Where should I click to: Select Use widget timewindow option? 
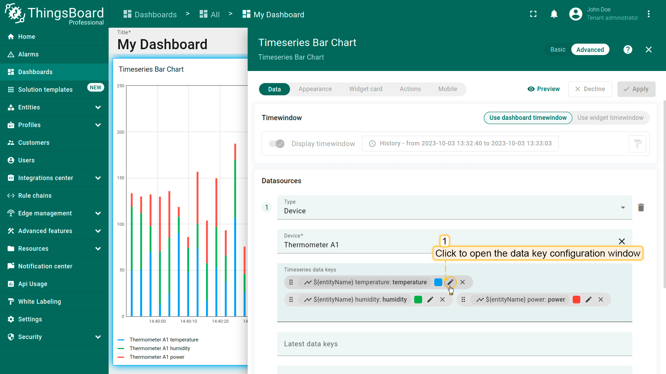pos(610,118)
